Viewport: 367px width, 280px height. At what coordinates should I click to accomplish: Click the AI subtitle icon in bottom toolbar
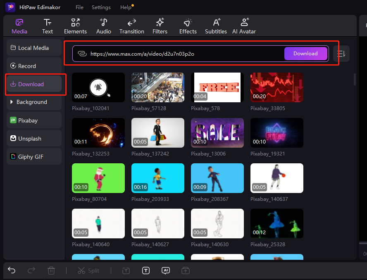[x=166, y=271]
